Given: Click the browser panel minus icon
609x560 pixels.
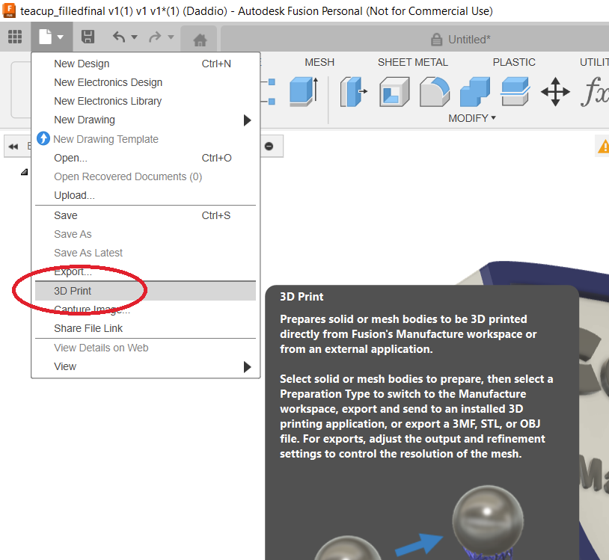Looking at the screenshot, I should coord(269,147).
